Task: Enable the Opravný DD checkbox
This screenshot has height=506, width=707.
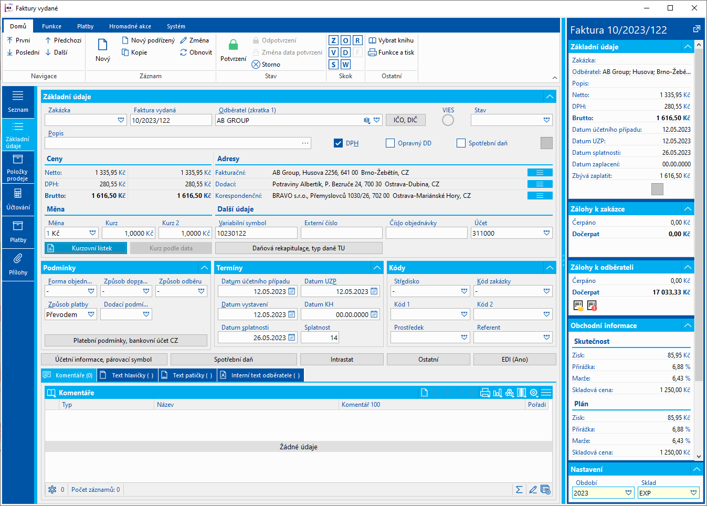Action: [390, 143]
